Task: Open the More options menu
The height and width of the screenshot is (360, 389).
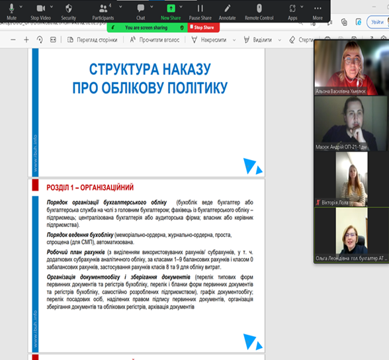Action: (x=318, y=11)
